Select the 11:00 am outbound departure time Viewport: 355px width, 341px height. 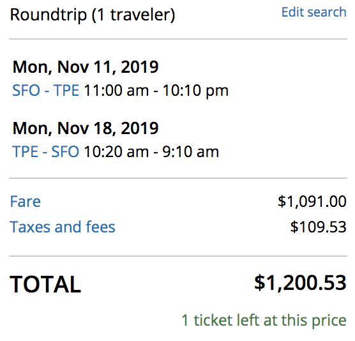116,90
